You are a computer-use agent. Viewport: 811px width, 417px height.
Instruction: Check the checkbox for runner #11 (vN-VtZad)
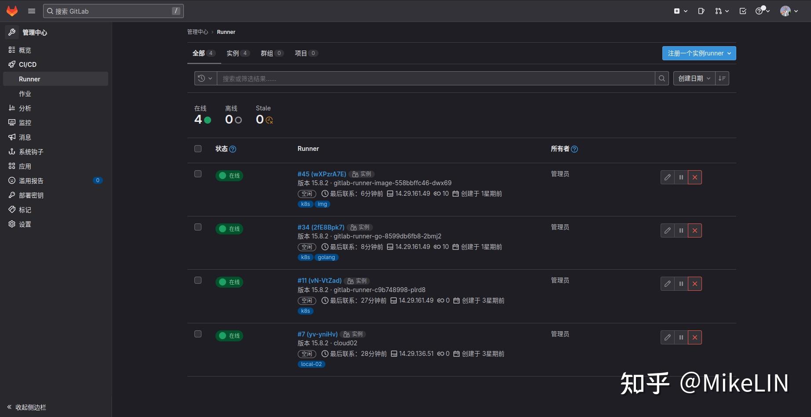pyautogui.click(x=197, y=280)
